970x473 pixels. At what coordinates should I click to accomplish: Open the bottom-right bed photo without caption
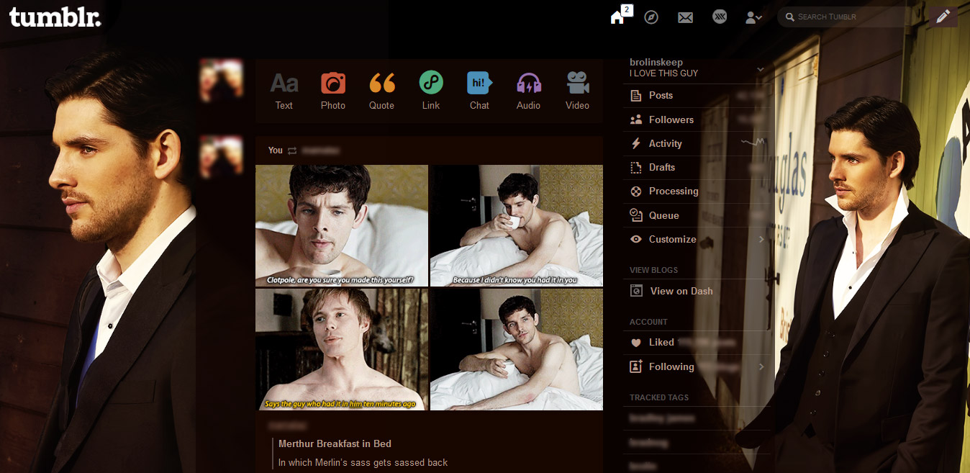517,349
